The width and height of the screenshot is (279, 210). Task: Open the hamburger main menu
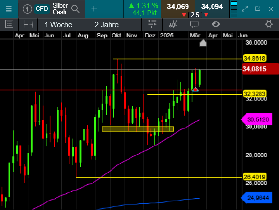[9, 9]
